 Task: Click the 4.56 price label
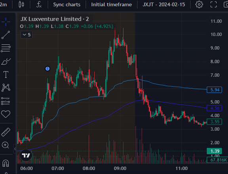tap(214, 108)
